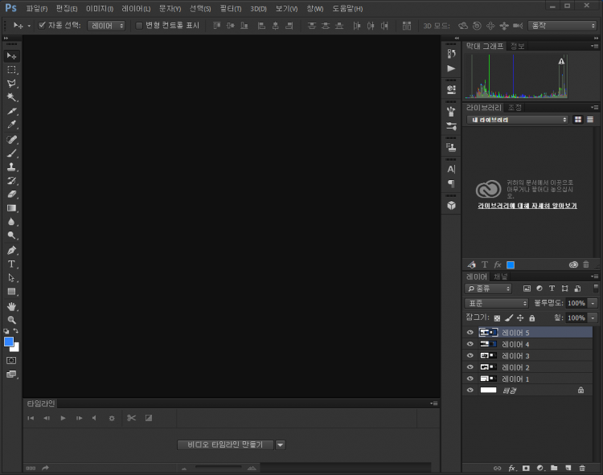Select the Hand tool
Image resolution: width=603 pixels, height=475 pixels.
12,306
